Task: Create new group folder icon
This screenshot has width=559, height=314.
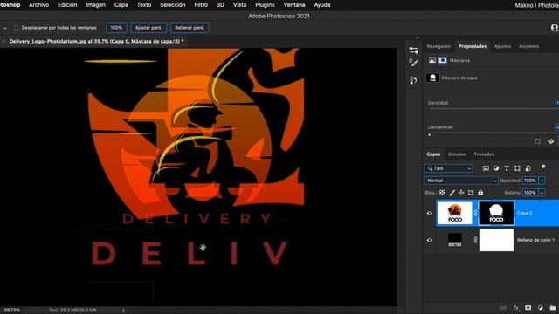Action: click(553, 308)
